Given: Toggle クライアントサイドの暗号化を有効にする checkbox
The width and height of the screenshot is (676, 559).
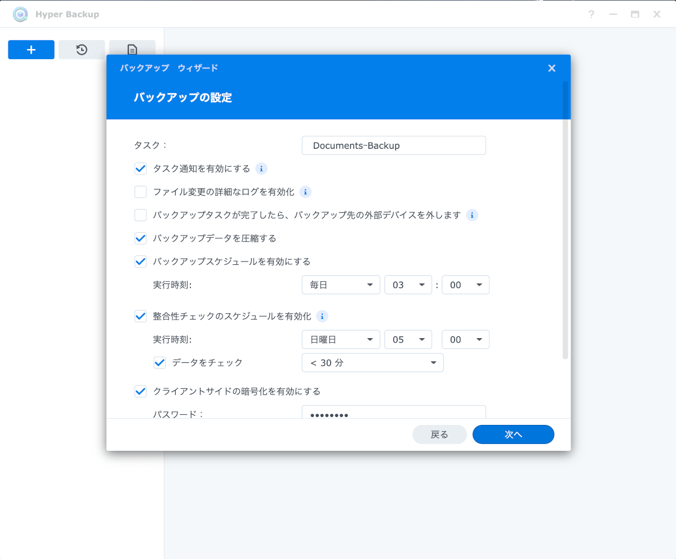Looking at the screenshot, I should coord(141,391).
